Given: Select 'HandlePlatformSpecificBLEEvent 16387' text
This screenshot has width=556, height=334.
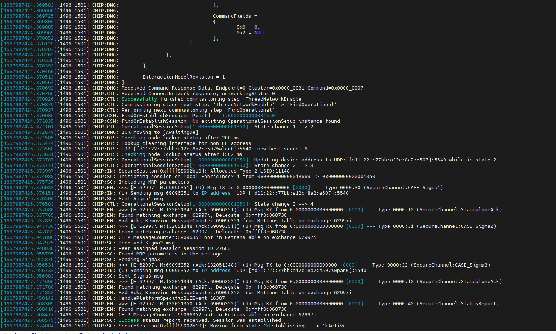Looking at the screenshot, I should (x=172, y=298).
